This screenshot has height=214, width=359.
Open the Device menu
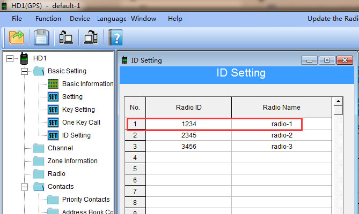(x=80, y=19)
